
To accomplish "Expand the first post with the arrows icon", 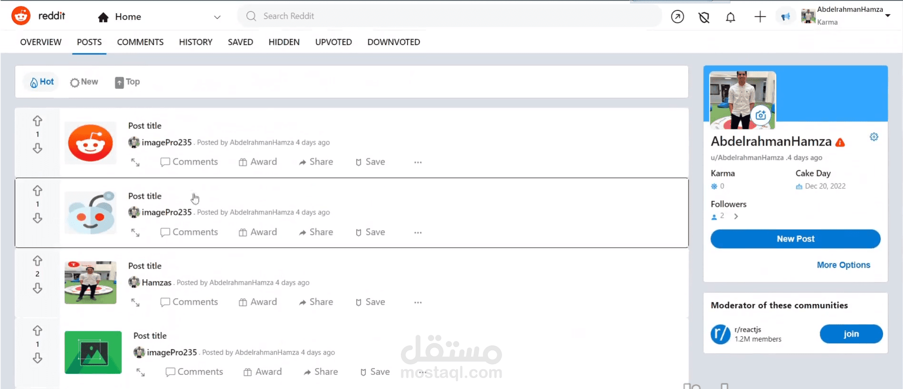I will [136, 162].
